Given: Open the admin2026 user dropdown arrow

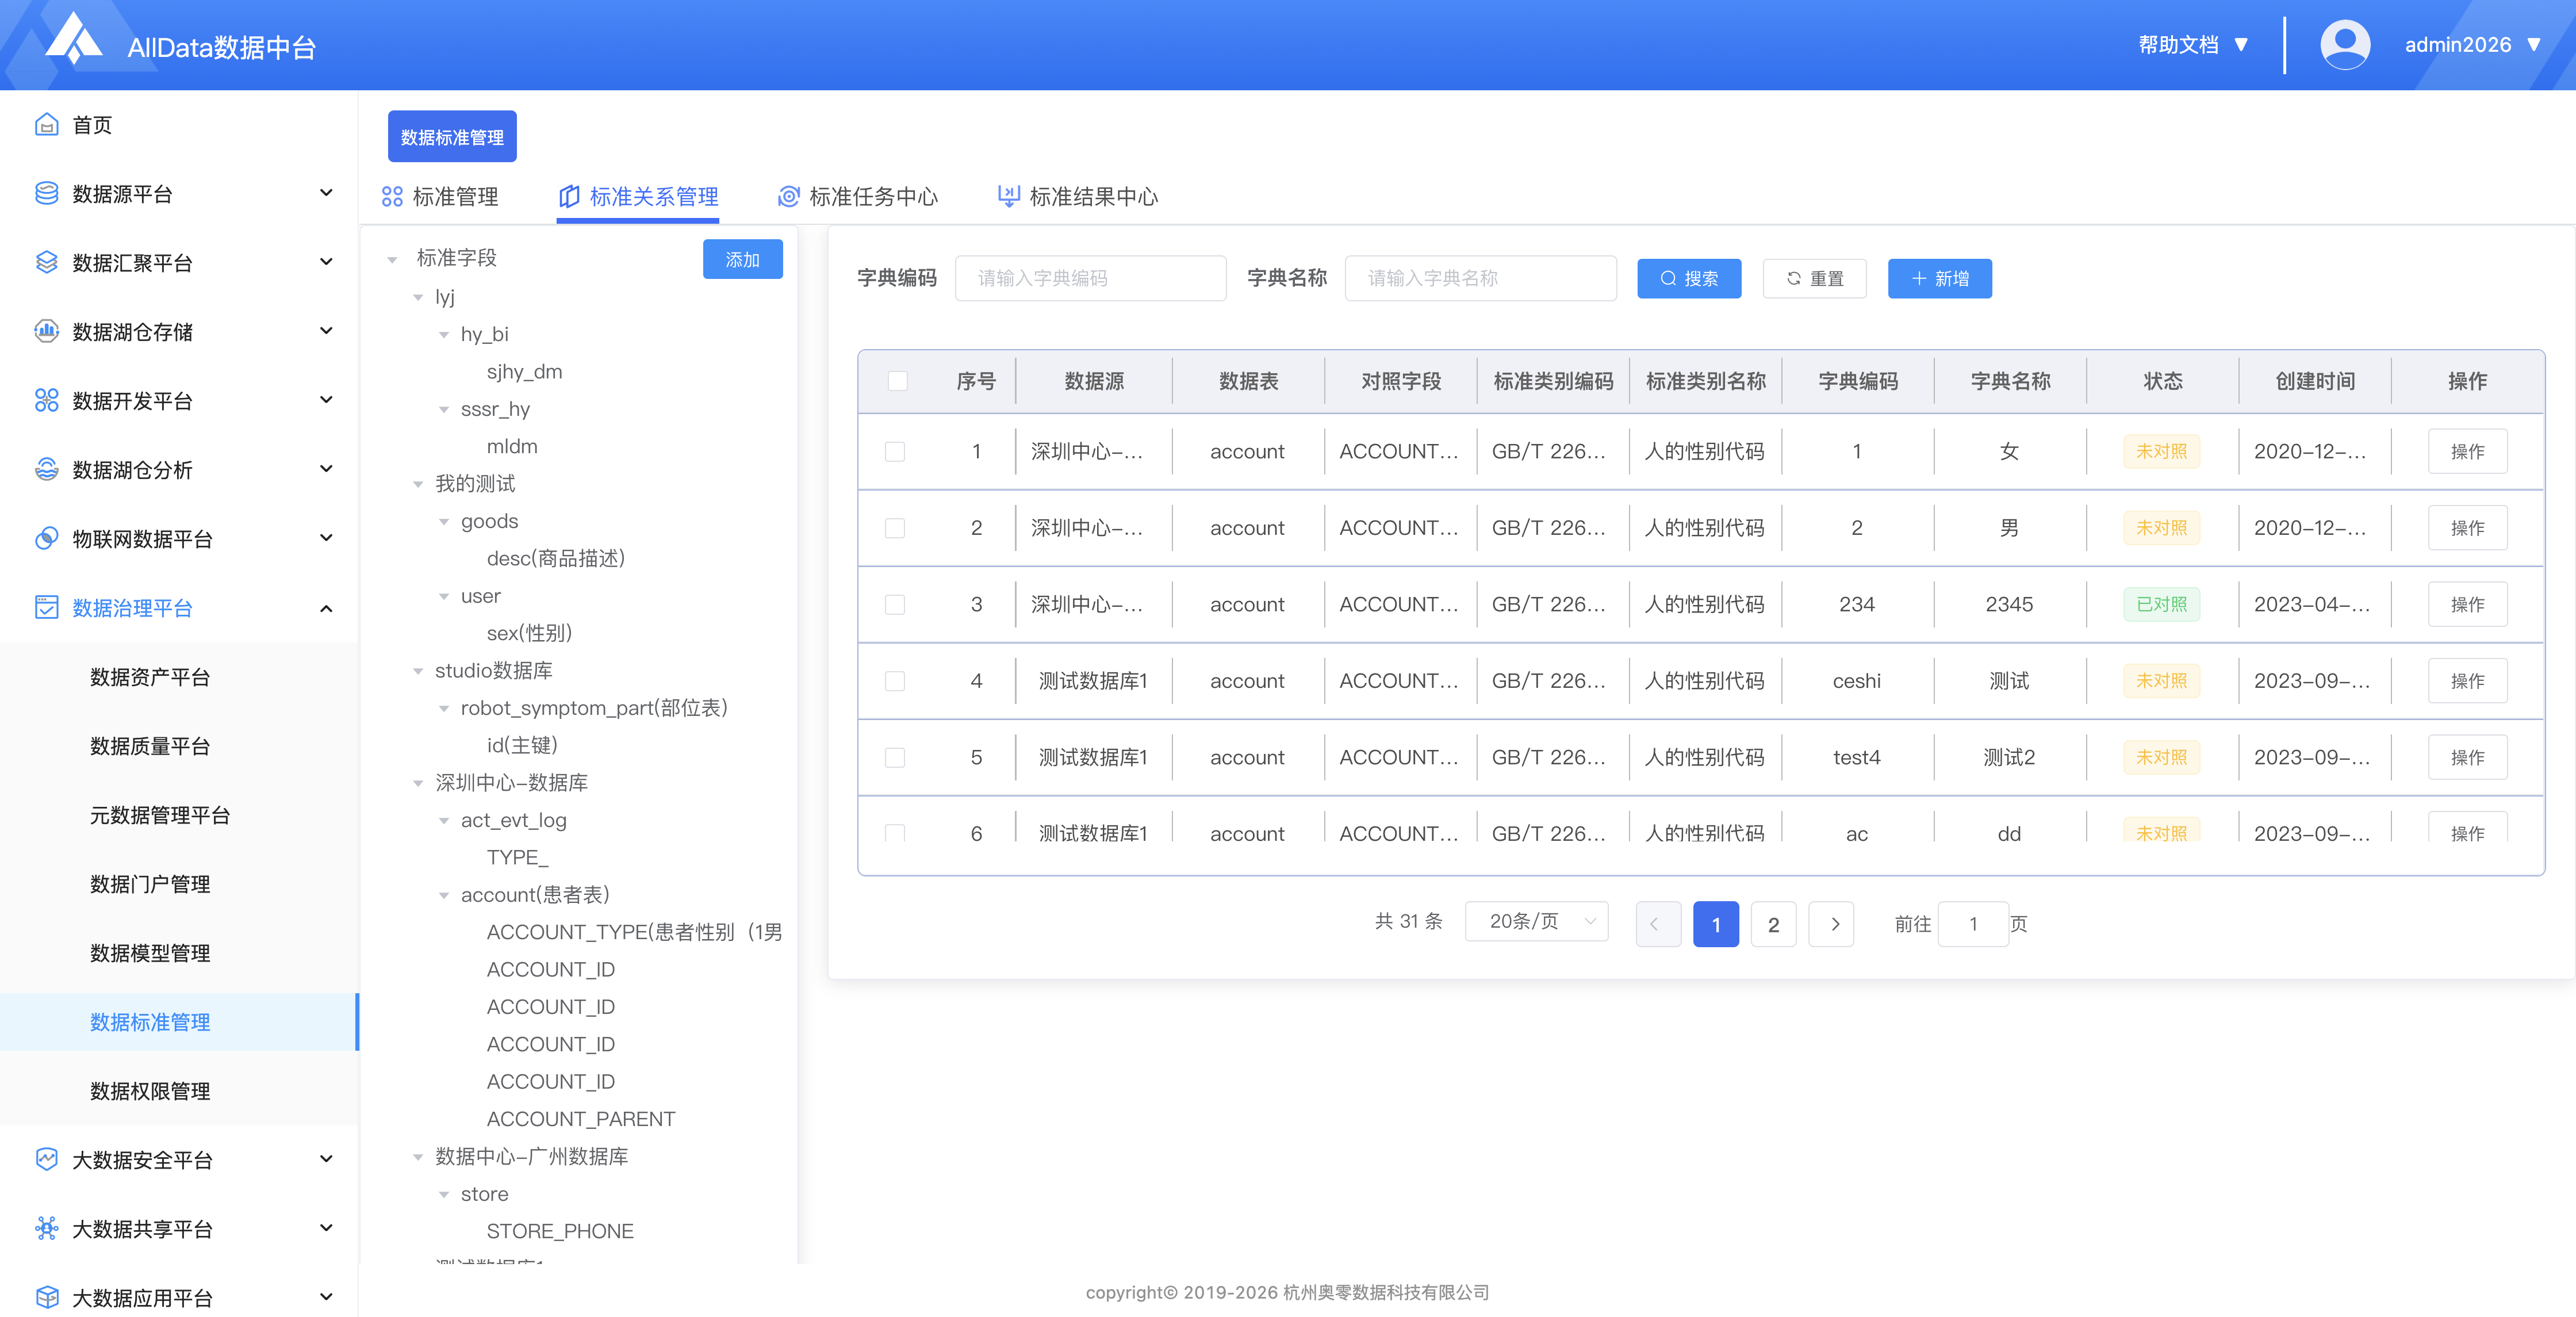Looking at the screenshot, I should click(x=2533, y=45).
